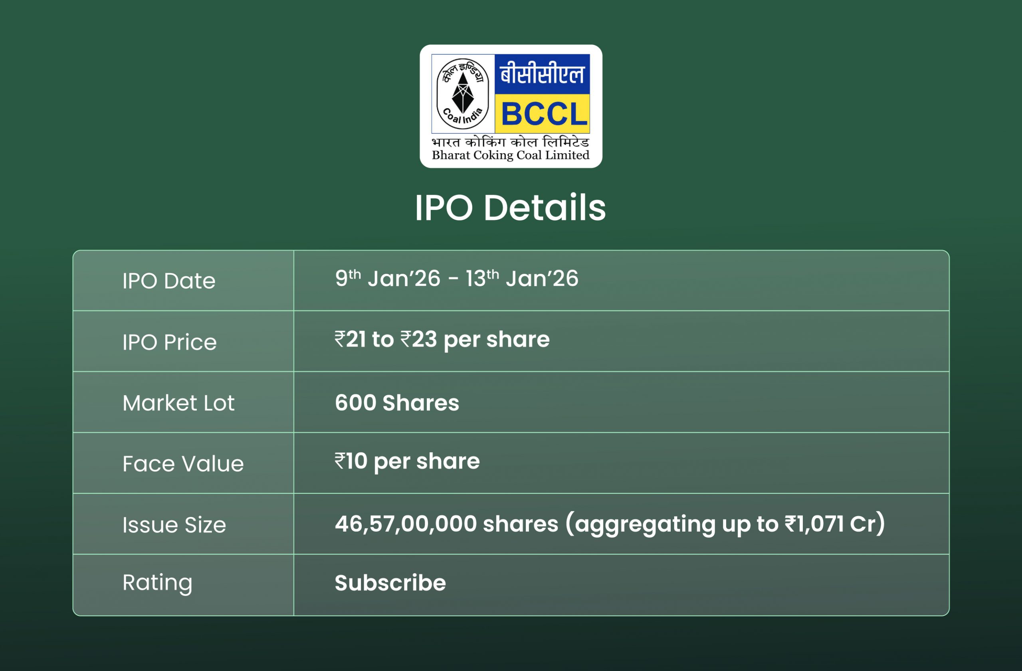Click the blue Hindi बीसीसीएल logo block
Screen dimensions: 1022x671
coord(542,74)
